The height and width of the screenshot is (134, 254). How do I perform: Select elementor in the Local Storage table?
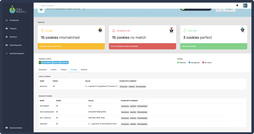coord(44,86)
